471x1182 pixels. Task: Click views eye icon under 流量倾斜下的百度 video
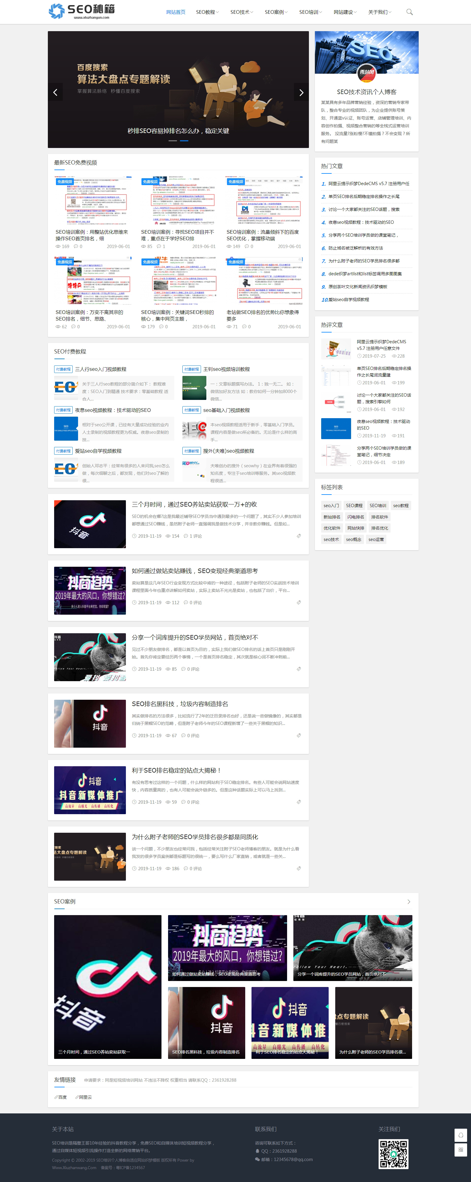point(229,247)
